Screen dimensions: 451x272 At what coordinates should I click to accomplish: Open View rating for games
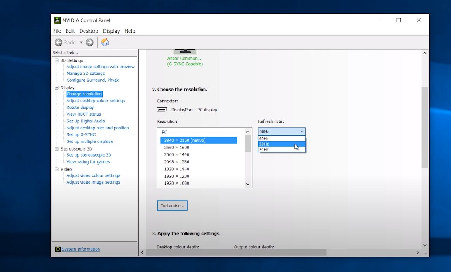click(x=88, y=162)
